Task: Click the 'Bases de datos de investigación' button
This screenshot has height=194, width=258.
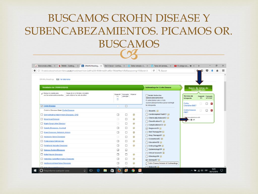Action: pos(198,88)
